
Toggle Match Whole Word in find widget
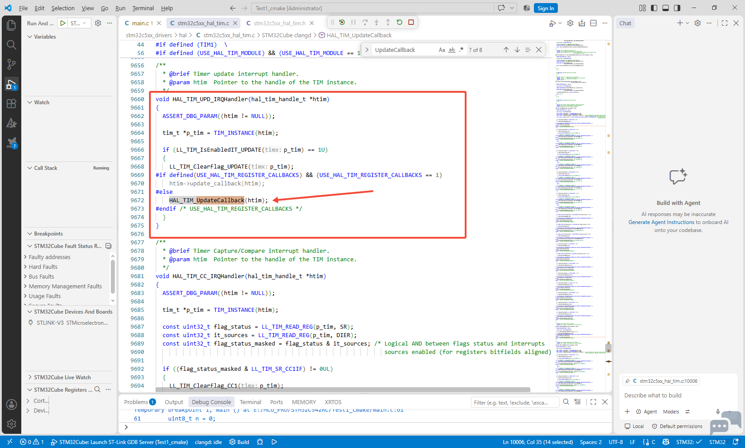[451, 50]
